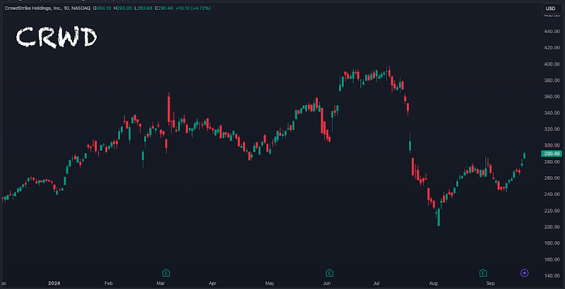Select the long green August low candle near 200

tap(439, 218)
